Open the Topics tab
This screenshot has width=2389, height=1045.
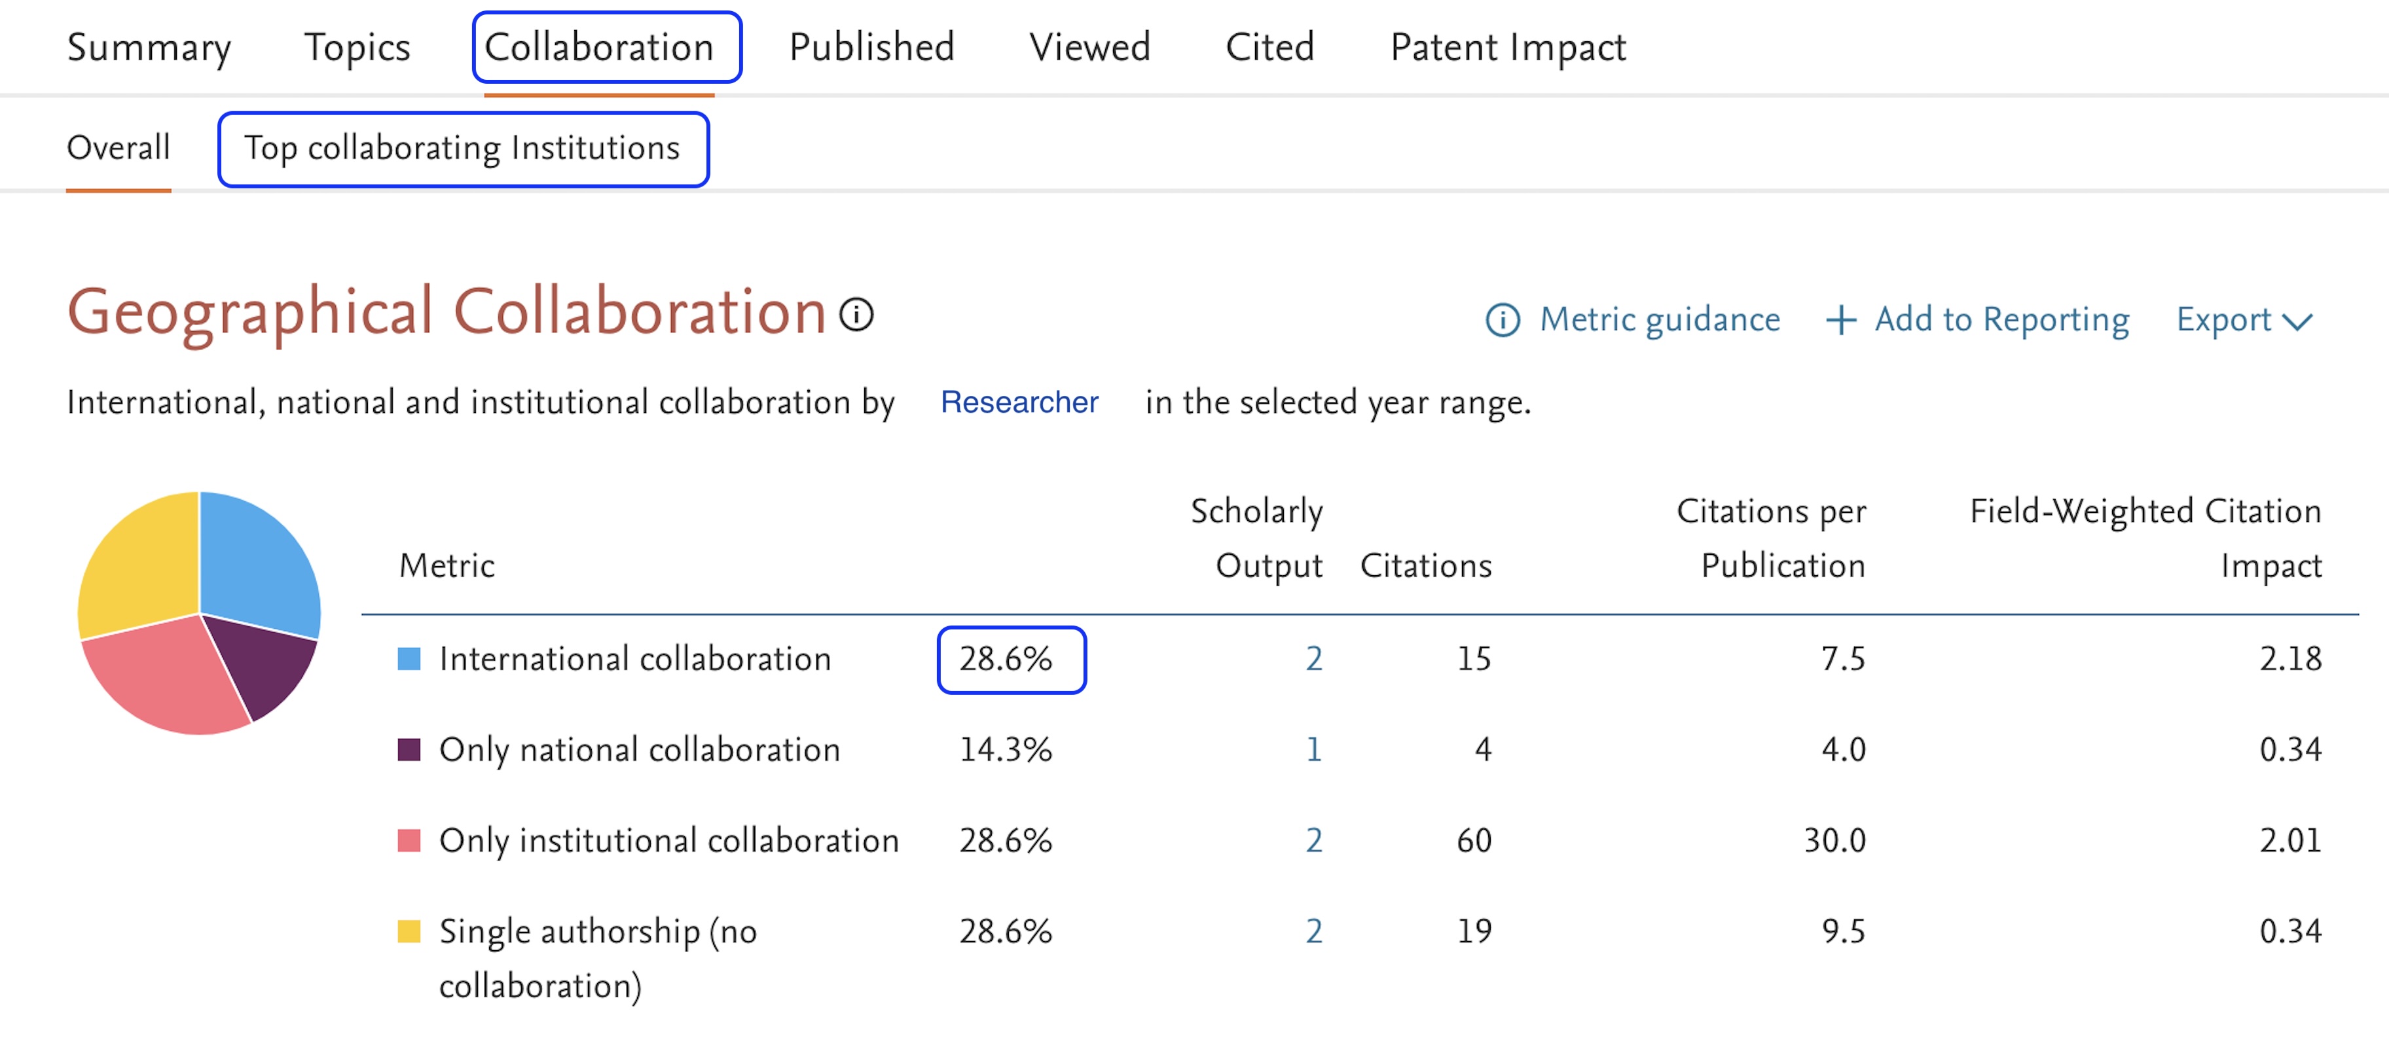(358, 47)
